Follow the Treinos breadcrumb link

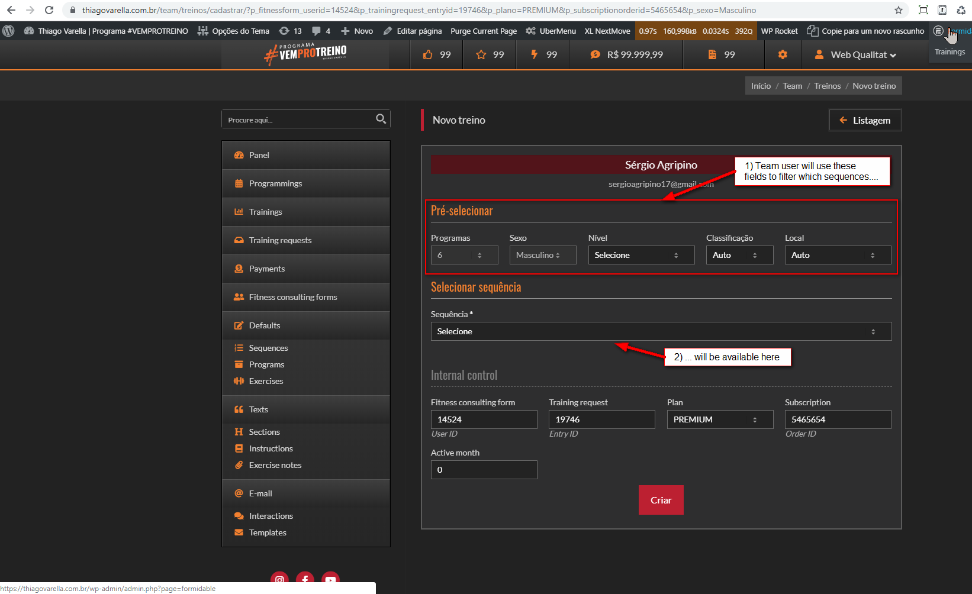(x=827, y=86)
